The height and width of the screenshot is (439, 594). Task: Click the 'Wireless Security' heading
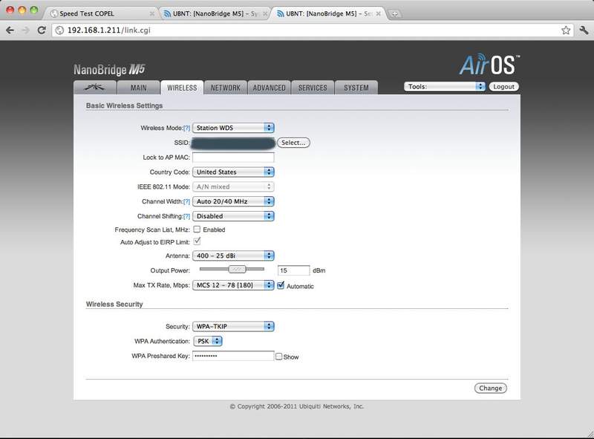pos(114,305)
